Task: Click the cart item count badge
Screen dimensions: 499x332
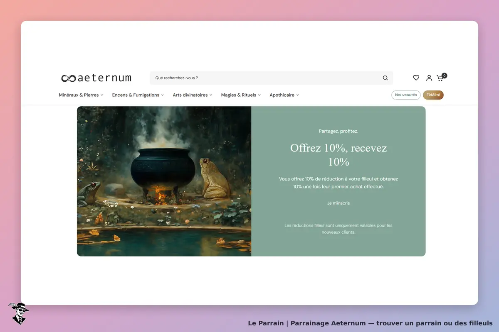Action: click(445, 76)
